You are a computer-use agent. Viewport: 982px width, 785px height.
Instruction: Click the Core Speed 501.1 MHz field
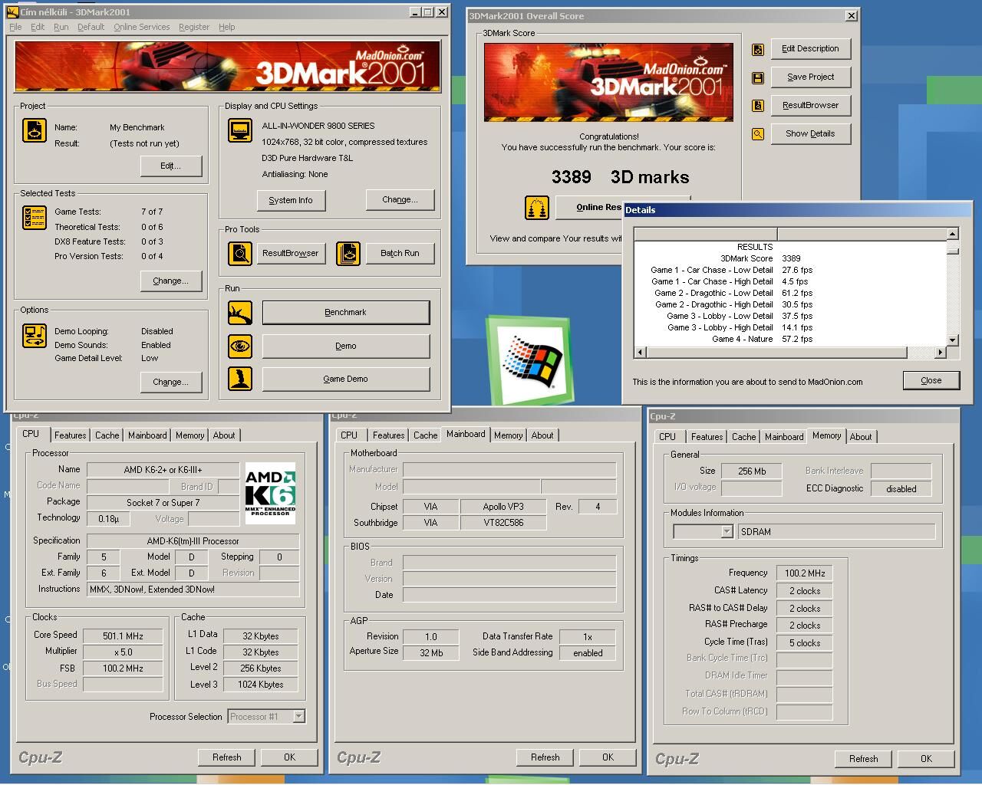pos(124,636)
